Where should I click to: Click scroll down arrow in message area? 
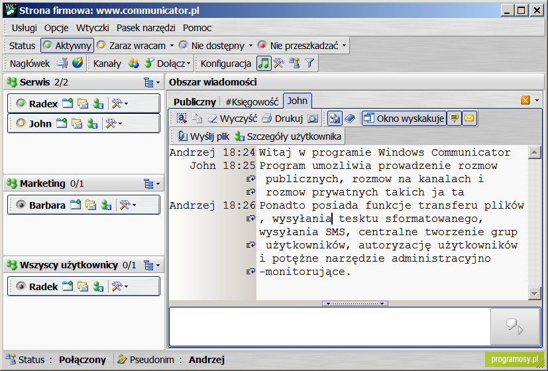pyautogui.click(x=534, y=293)
